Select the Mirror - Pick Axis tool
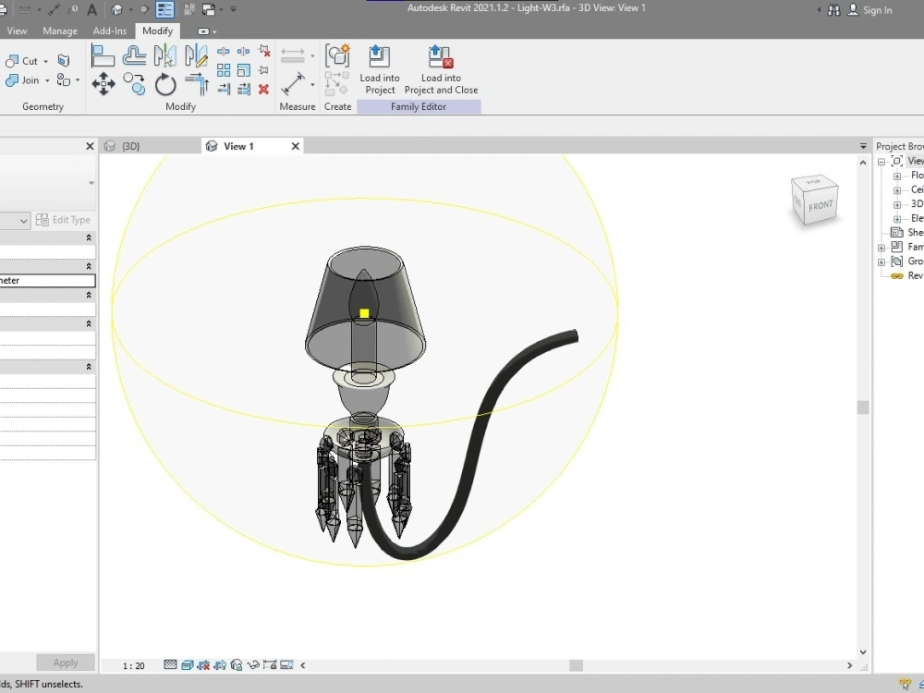Image resolution: width=924 pixels, height=693 pixels. coord(164,55)
